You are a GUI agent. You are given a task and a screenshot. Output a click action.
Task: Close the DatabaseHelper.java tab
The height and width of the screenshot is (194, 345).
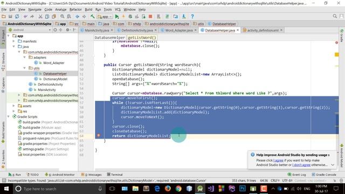pyautogui.click(x=238, y=30)
